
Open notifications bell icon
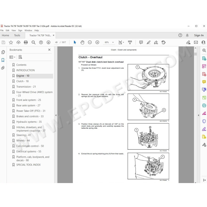187,35
